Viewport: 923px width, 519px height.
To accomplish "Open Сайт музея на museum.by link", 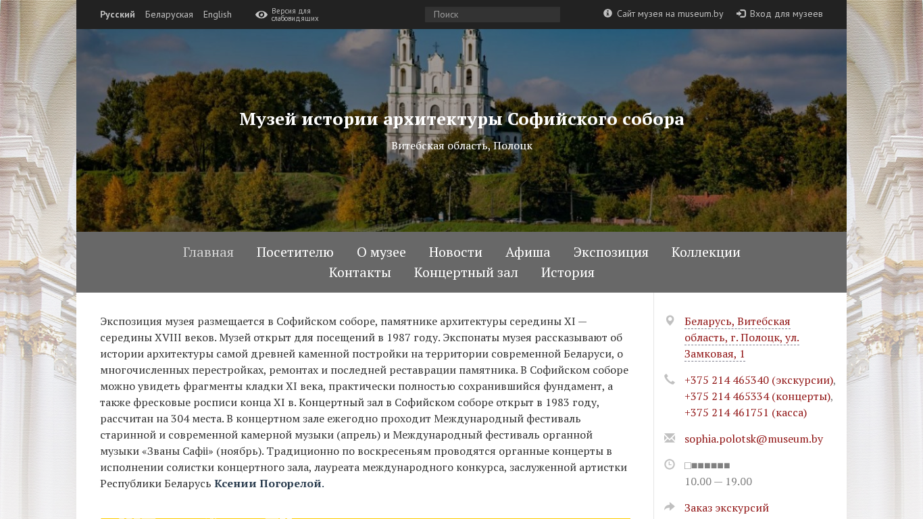I will (x=670, y=14).
